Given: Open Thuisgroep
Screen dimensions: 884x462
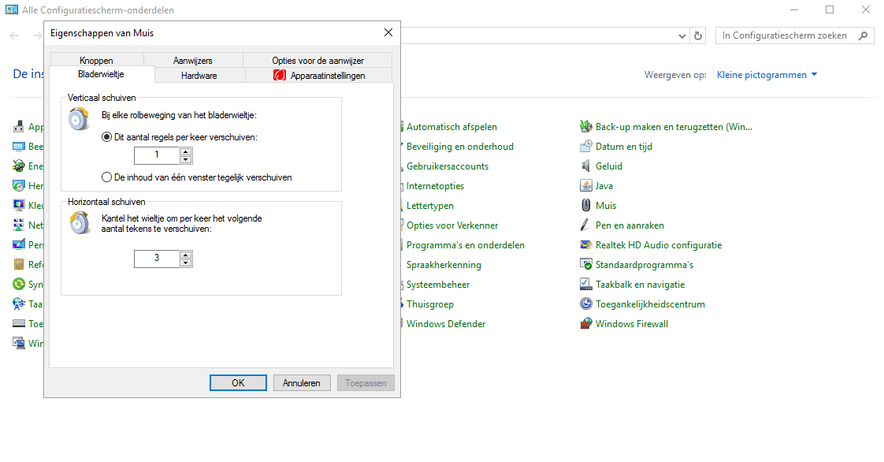Looking at the screenshot, I should click(x=429, y=304).
